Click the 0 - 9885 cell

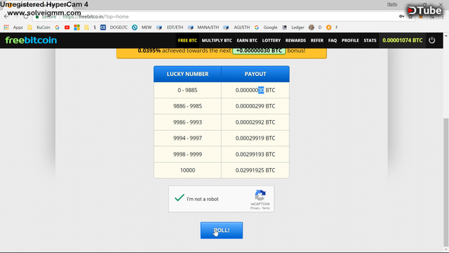click(187, 90)
